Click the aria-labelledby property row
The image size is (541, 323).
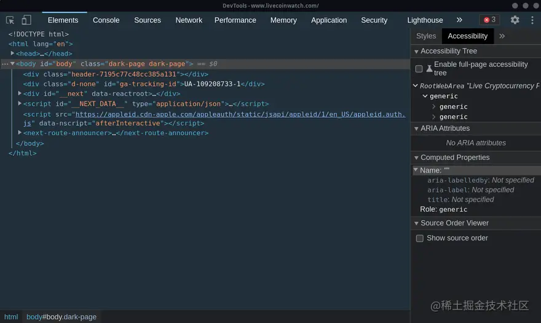(481, 181)
